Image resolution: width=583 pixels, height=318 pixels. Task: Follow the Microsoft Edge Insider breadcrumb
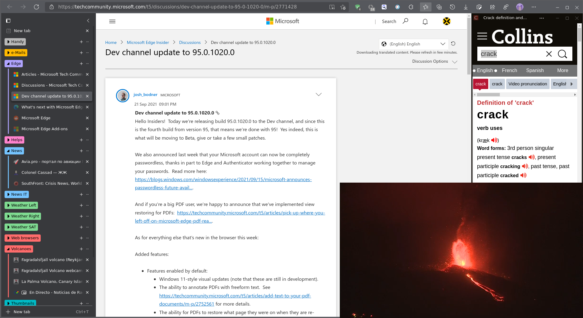[x=148, y=42]
